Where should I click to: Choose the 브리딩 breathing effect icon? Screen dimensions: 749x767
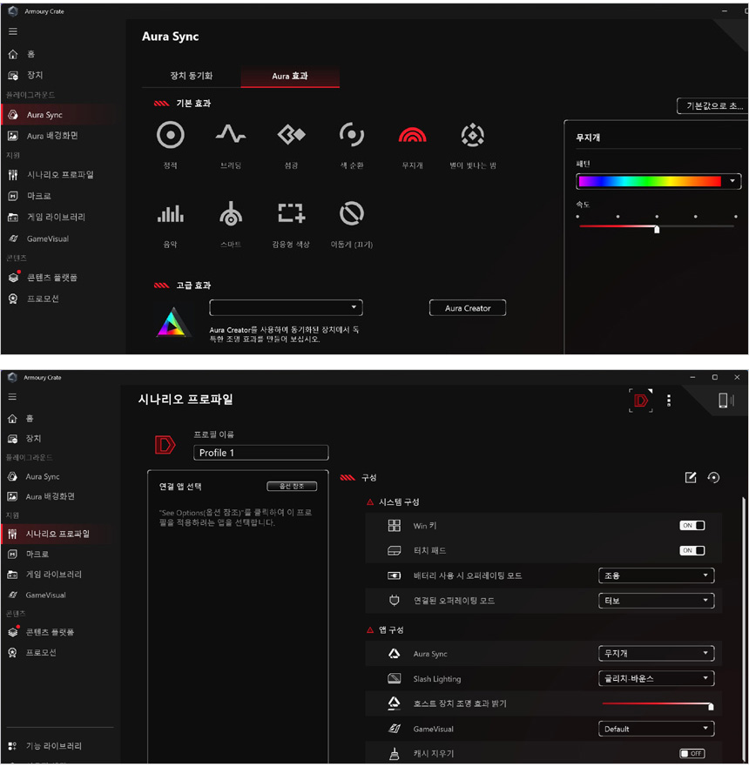231,135
